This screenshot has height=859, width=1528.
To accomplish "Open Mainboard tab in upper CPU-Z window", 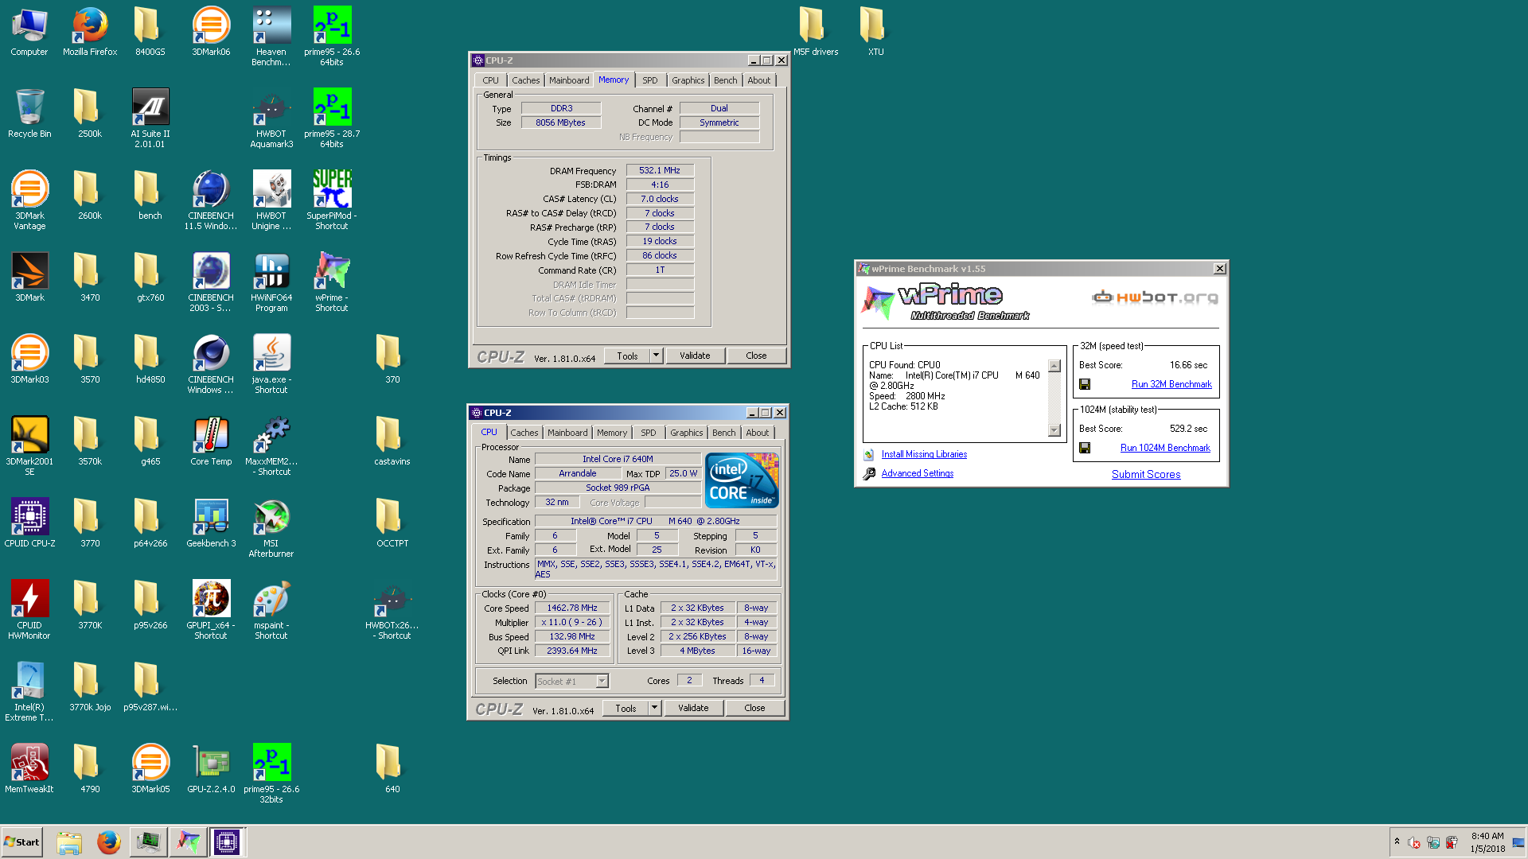I will click(x=569, y=80).
